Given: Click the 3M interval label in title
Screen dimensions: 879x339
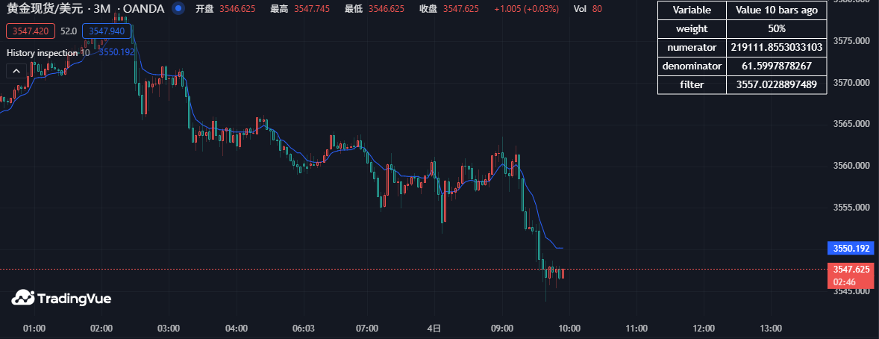Looking at the screenshot, I should pyautogui.click(x=101, y=9).
